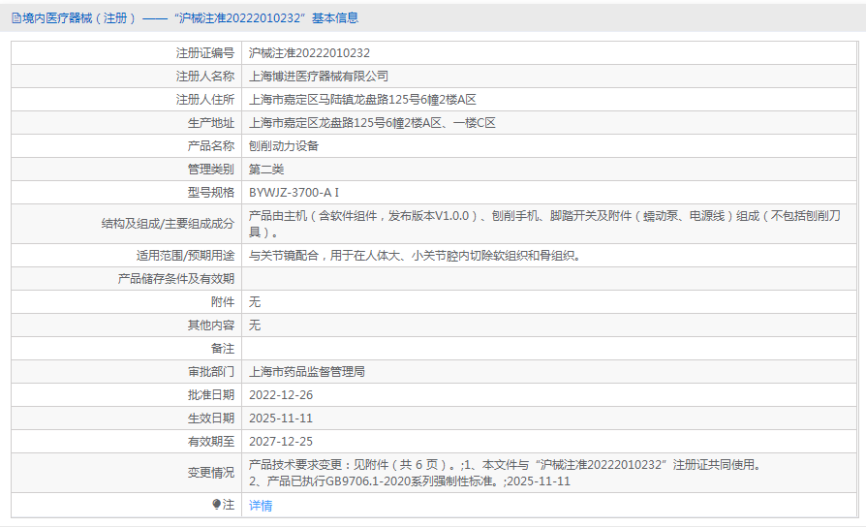Click approval department 上海市药品监督管理局
The height and width of the screenshot is (527, 866).
306,372
